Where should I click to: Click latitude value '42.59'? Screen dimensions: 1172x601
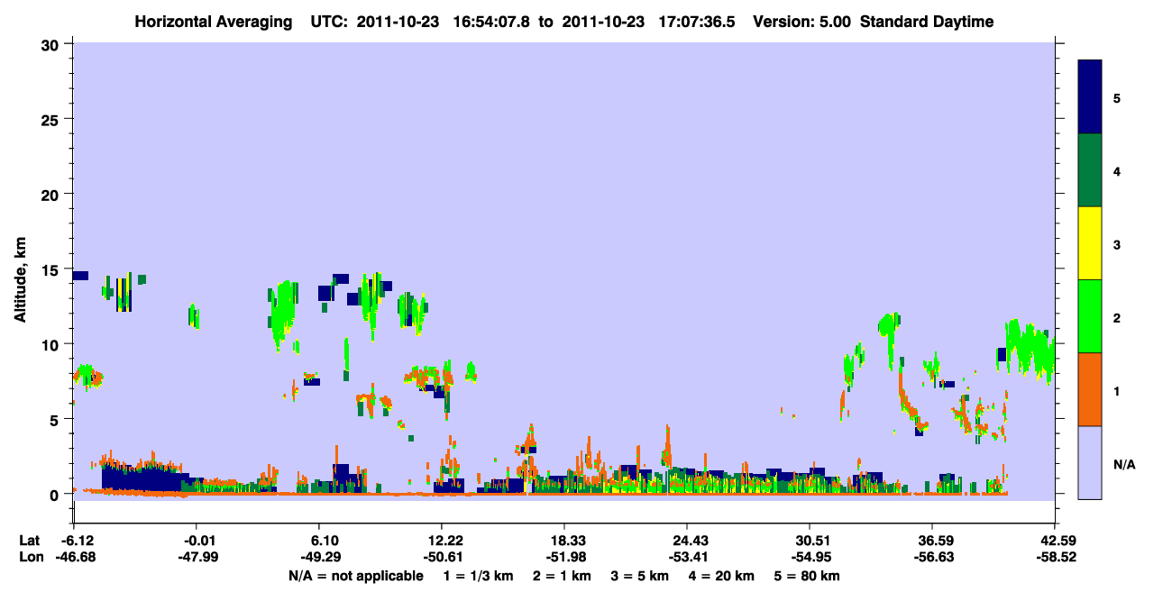tap(1057, 541)
